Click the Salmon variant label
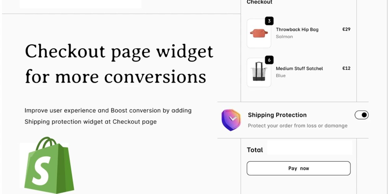The height and width of the screenshot is (194, 388). 284,37
